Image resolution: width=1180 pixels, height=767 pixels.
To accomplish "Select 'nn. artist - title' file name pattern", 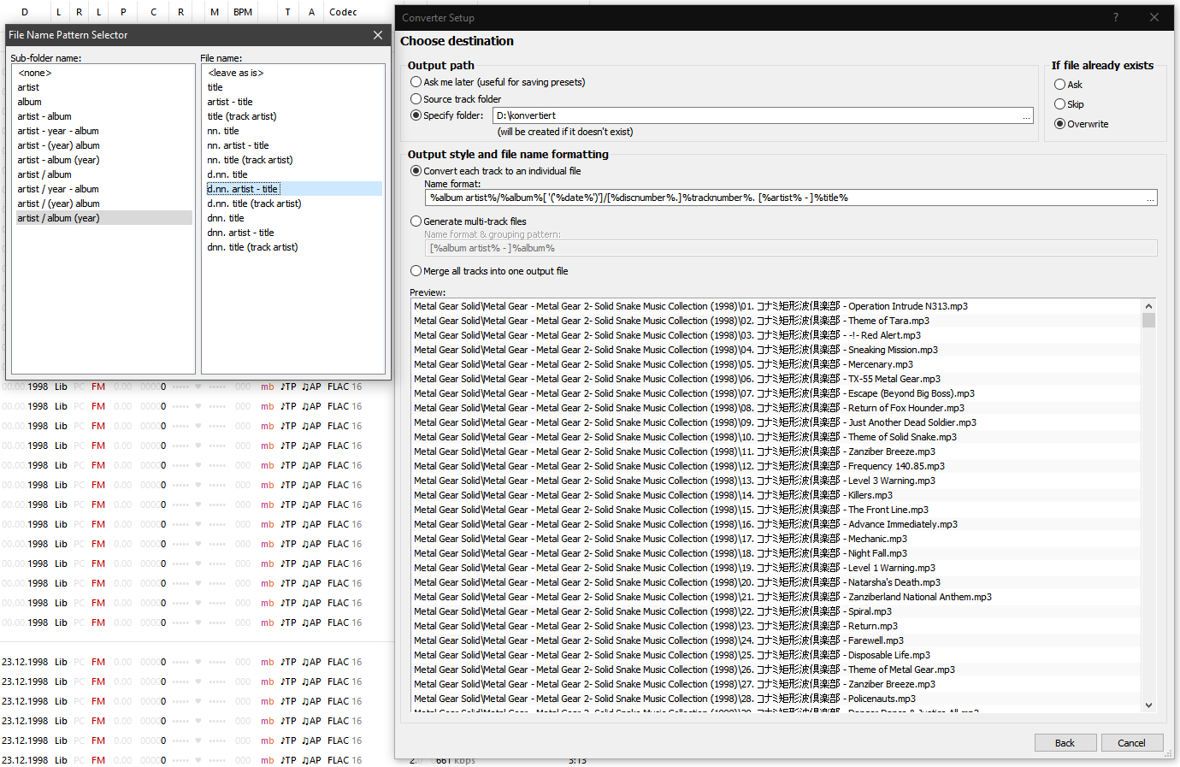I will point(293,145).
